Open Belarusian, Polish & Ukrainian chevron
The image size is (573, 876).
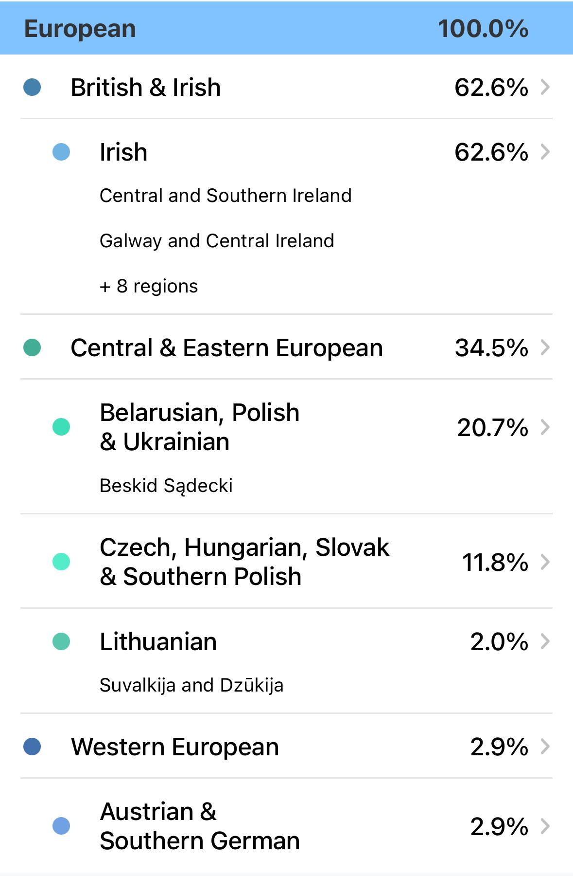point(545,427)
